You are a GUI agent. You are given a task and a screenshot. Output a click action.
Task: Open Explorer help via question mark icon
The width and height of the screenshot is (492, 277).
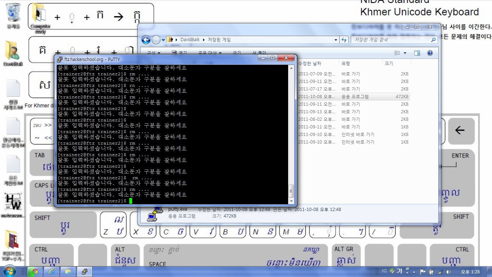430,53
